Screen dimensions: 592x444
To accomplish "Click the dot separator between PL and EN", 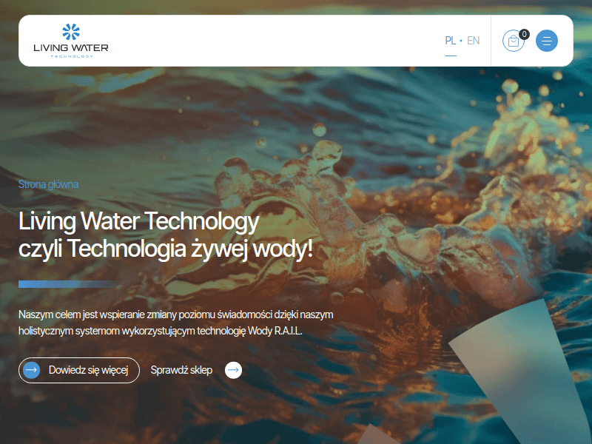I will [461, 41].
